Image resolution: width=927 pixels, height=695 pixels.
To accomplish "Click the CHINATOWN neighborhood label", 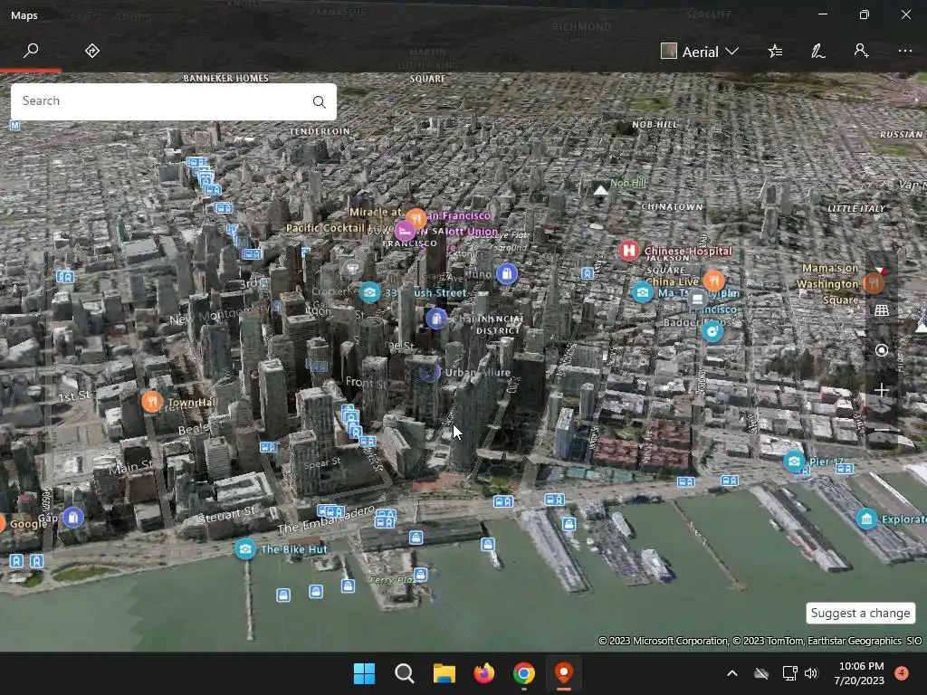I will click(x=673, y=207).
